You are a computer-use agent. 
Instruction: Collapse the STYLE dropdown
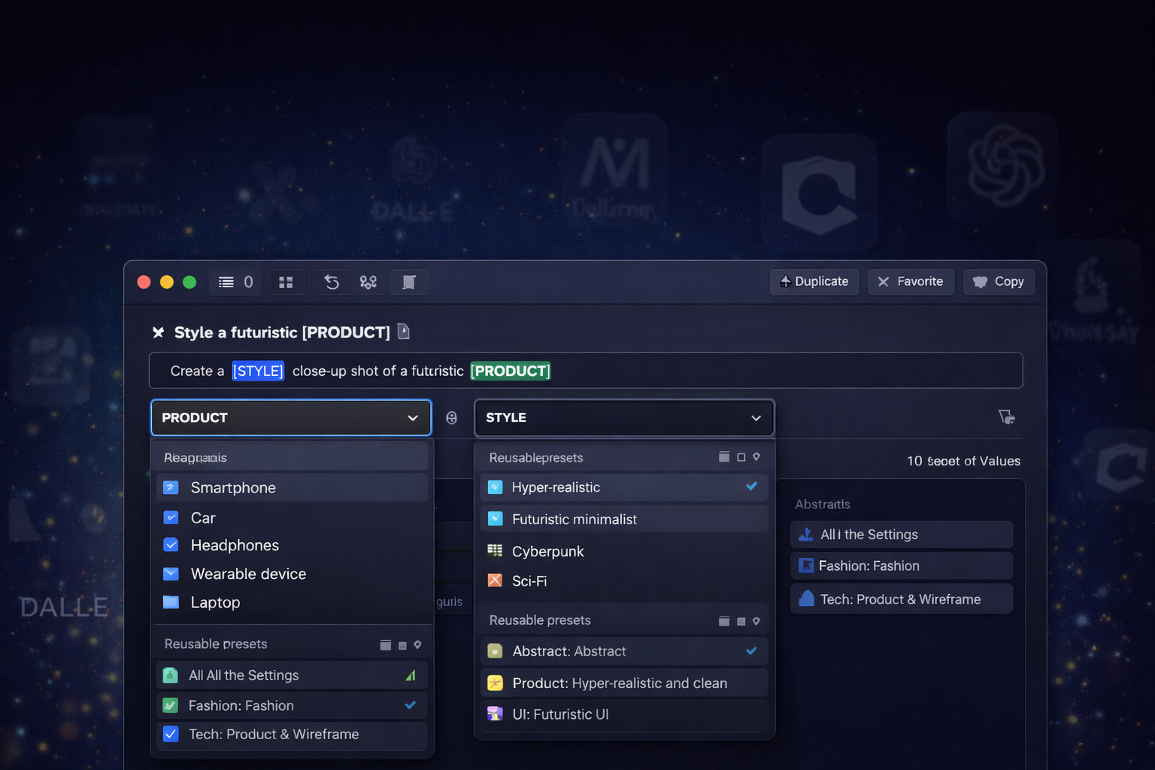coord(756,418)
